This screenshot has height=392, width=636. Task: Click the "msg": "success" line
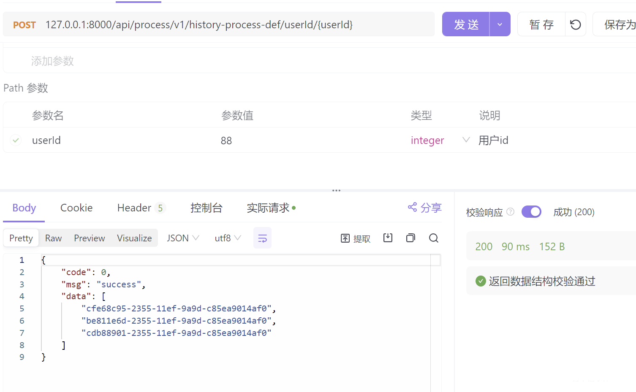103,284
